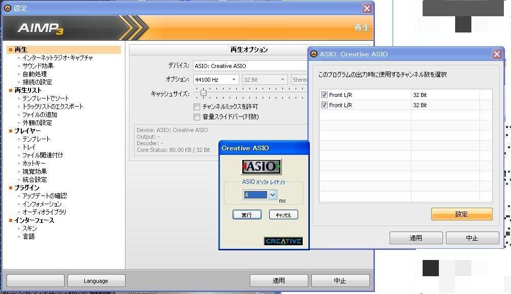Select ホットキー settings

(34, 164)
